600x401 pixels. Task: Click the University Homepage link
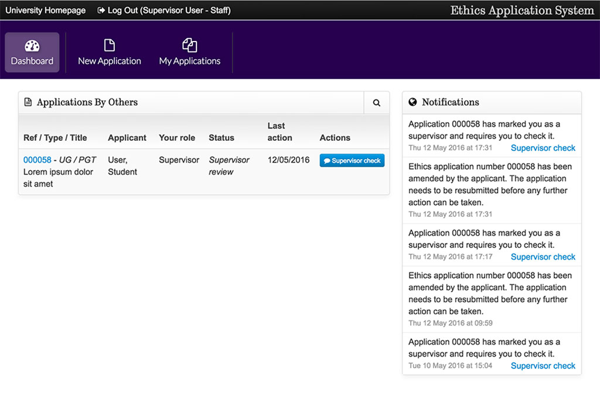(x=46, y=11)
